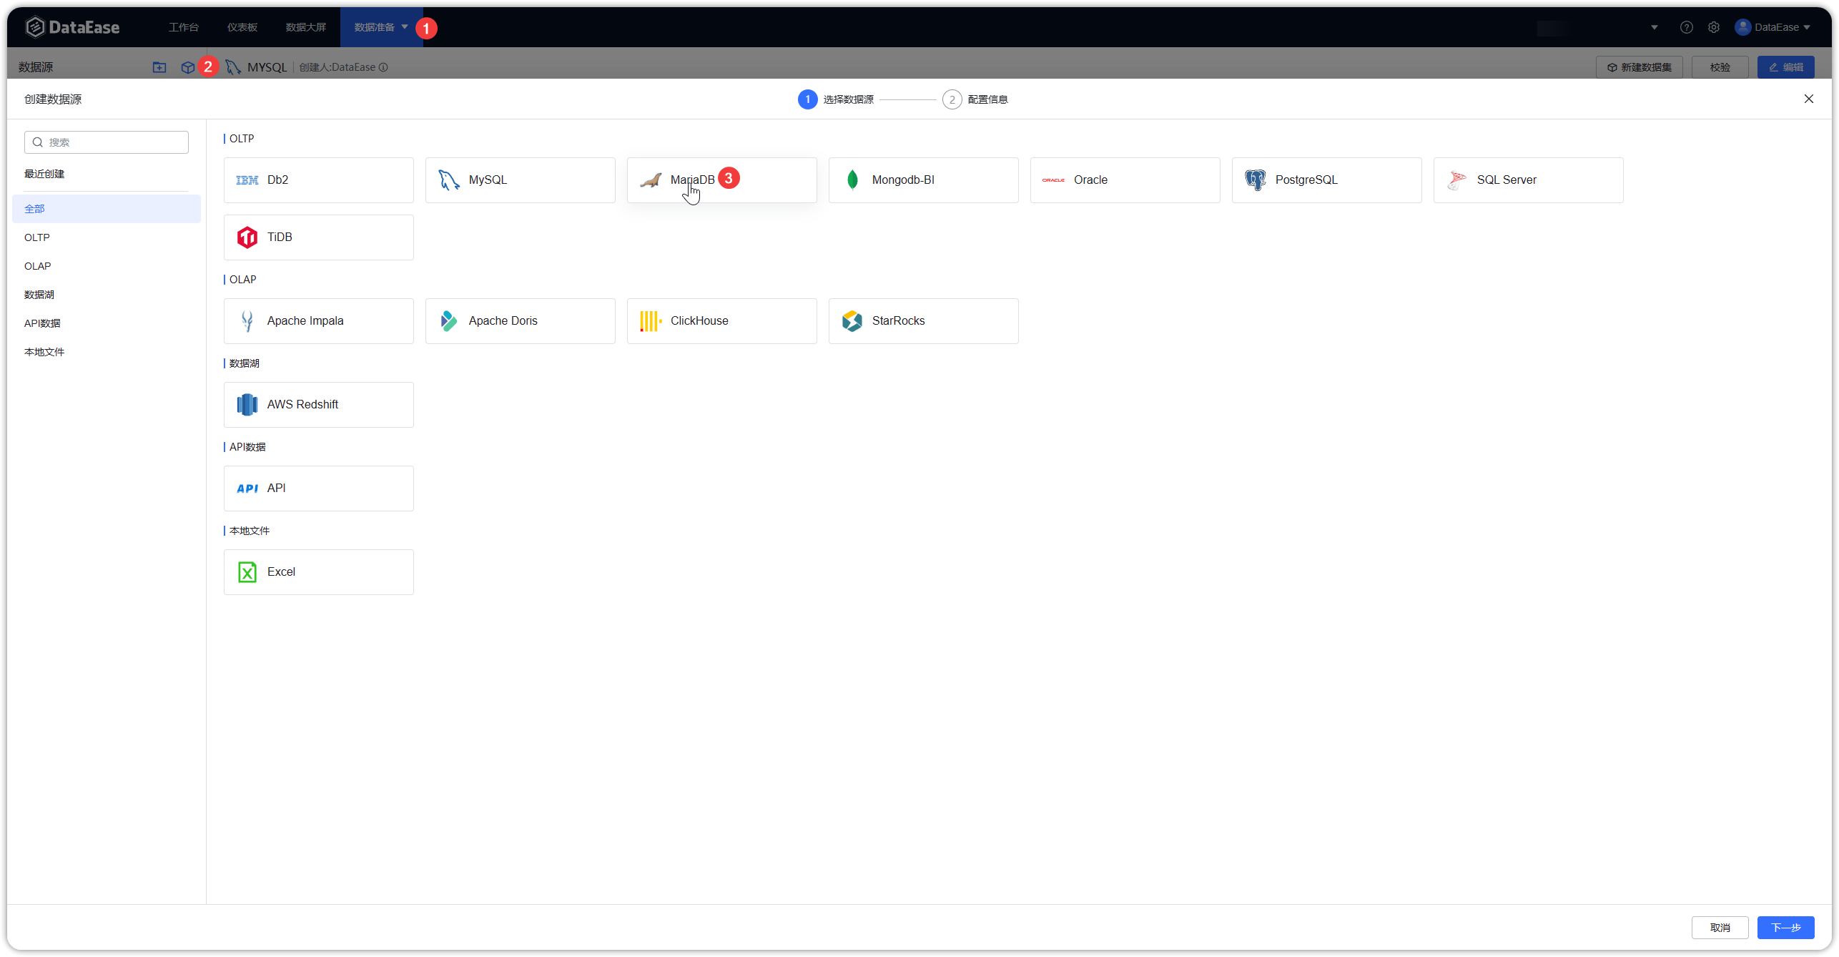Select the StarRocks icon in OLAP section
This screenshot has height=957, width=1839.
click(852, 320)
